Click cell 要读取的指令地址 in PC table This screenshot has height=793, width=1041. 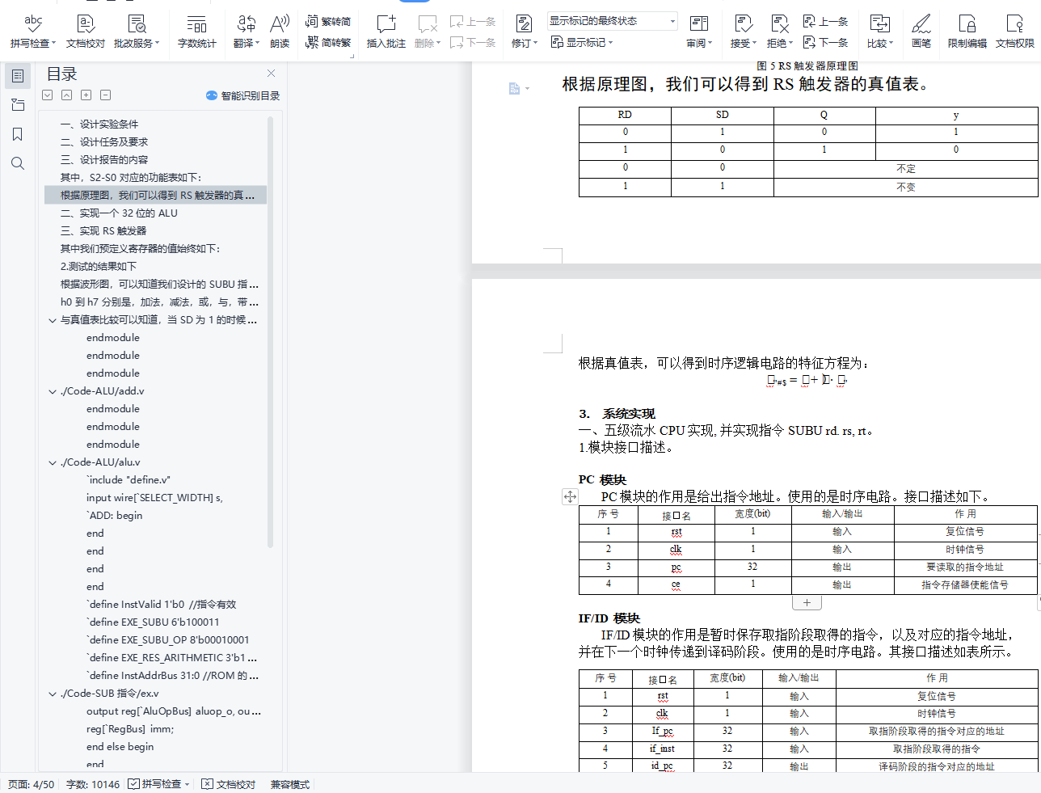(965, 567)
